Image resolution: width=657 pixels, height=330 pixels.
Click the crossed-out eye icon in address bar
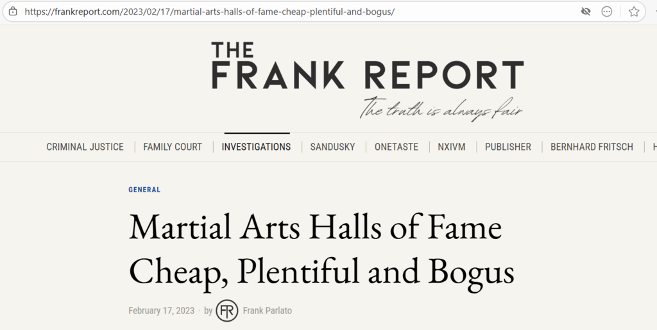coord(585,12)
